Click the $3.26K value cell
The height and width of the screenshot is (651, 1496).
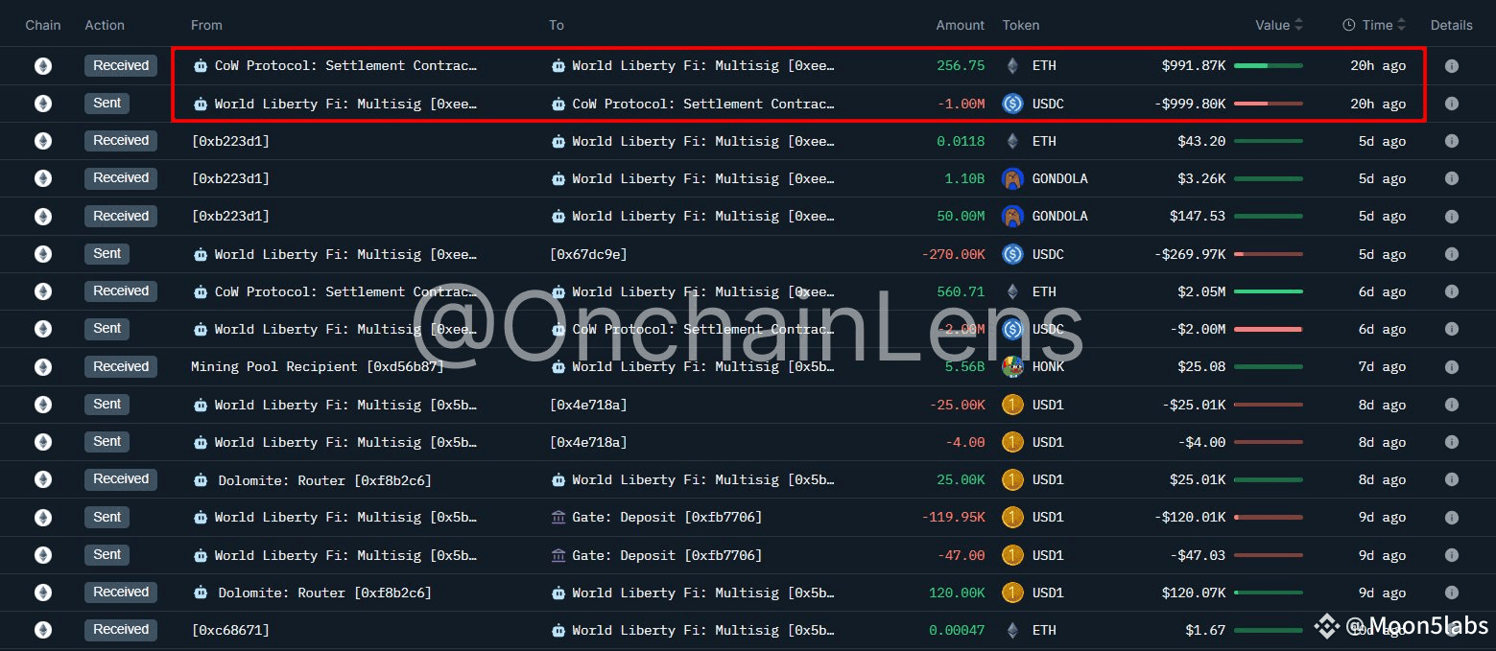(1201, 178)
